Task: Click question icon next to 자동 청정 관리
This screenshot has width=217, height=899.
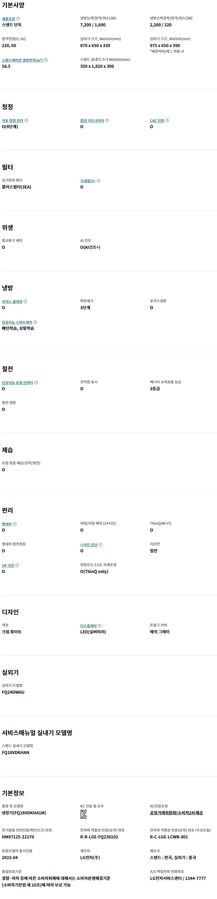Action: coord(27,120)
